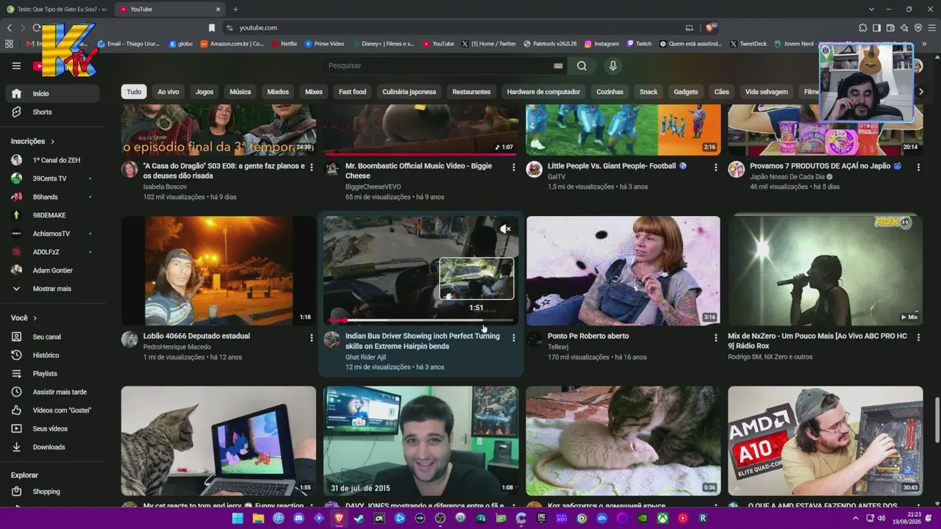The height and width of the screenshot is (529, 941).
Task: Open File Explorer from the taskbar
Action: [258, 518]
